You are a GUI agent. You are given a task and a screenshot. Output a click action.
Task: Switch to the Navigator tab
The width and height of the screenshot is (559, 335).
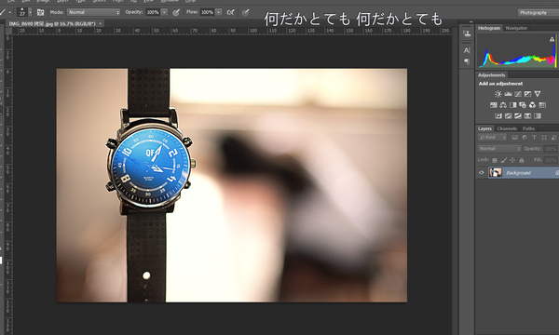click(516, 28)
